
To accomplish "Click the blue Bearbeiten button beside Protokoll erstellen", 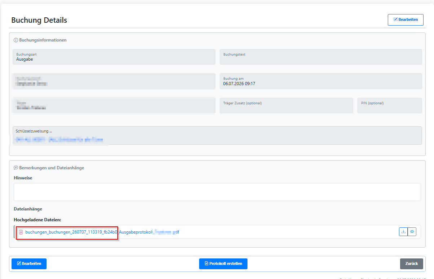I will coord(29,264).
